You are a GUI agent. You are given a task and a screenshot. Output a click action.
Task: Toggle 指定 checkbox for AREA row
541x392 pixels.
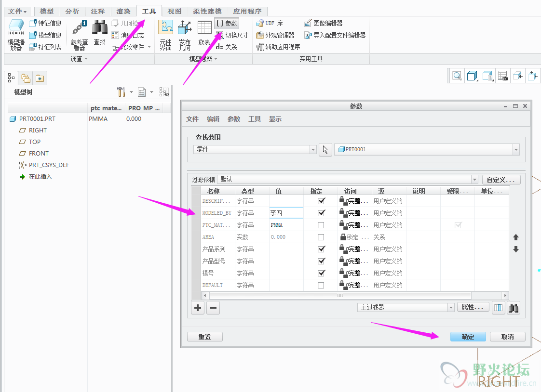(321, 237)
